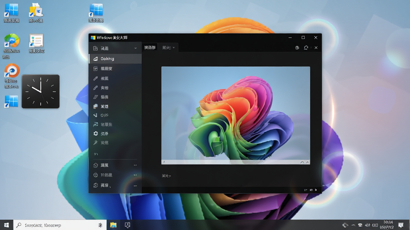Click the icon ending the taskbar search box
The width and height of the screenshot is (410, 230).
pyautogui.click(x=100, y=225)
